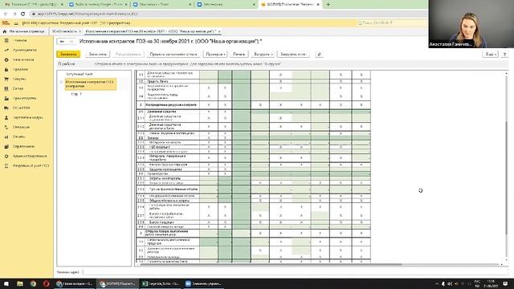Open the Windows Start menu
Image resolution: width=514 pixels, height=289 pixels.
(6, 283)
